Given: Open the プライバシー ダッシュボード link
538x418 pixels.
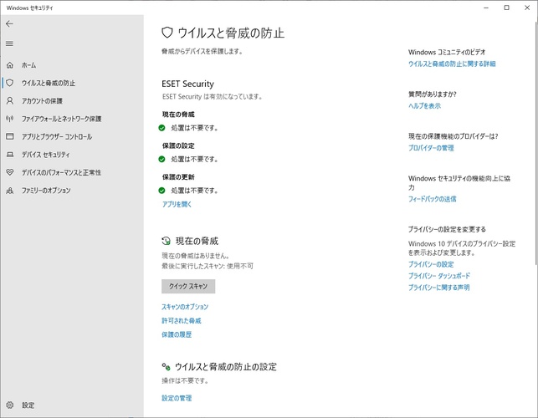Looking at the screenshot, I should tap(439, 276).
